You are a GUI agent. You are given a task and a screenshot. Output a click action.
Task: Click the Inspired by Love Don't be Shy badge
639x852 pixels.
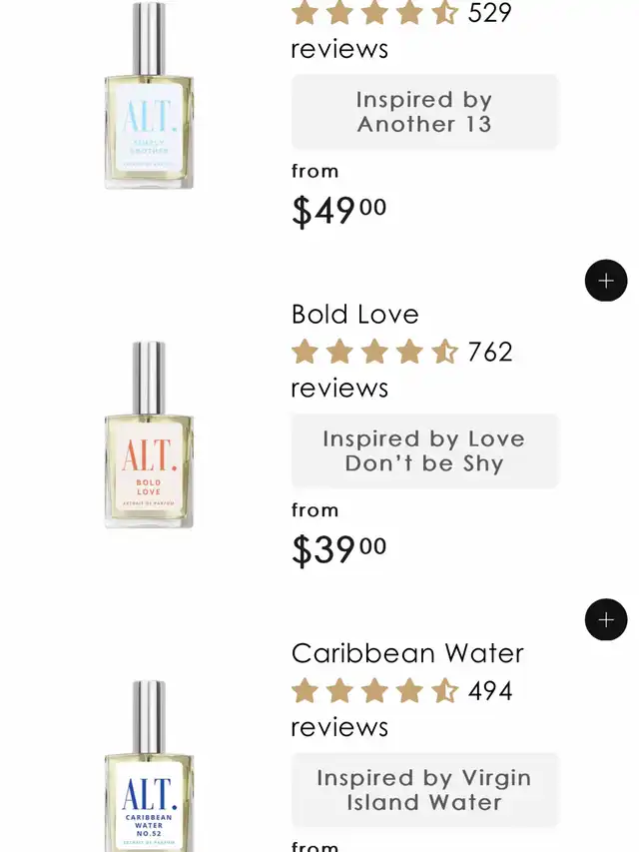[x=424, y=451]
